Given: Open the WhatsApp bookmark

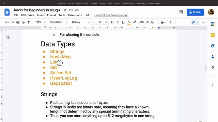Looking at the screenshot, I should [x=142, y=3].
